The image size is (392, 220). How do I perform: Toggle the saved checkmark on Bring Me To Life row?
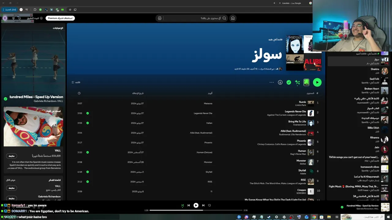(88, 123)
